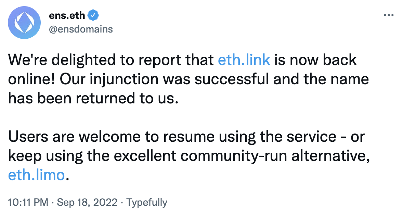Click the blue verified badge
This screenshot has width=403, height=215.
(x=93, y=15)
